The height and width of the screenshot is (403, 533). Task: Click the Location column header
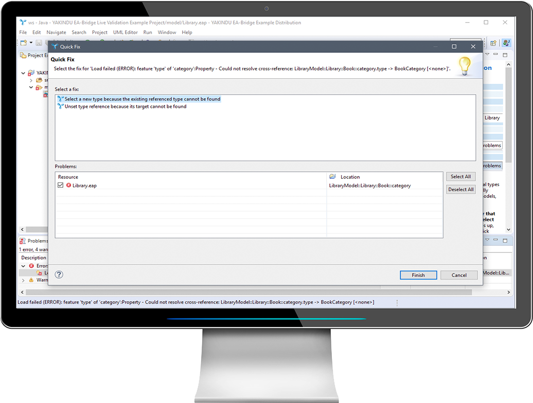click(x=350, y=177)
